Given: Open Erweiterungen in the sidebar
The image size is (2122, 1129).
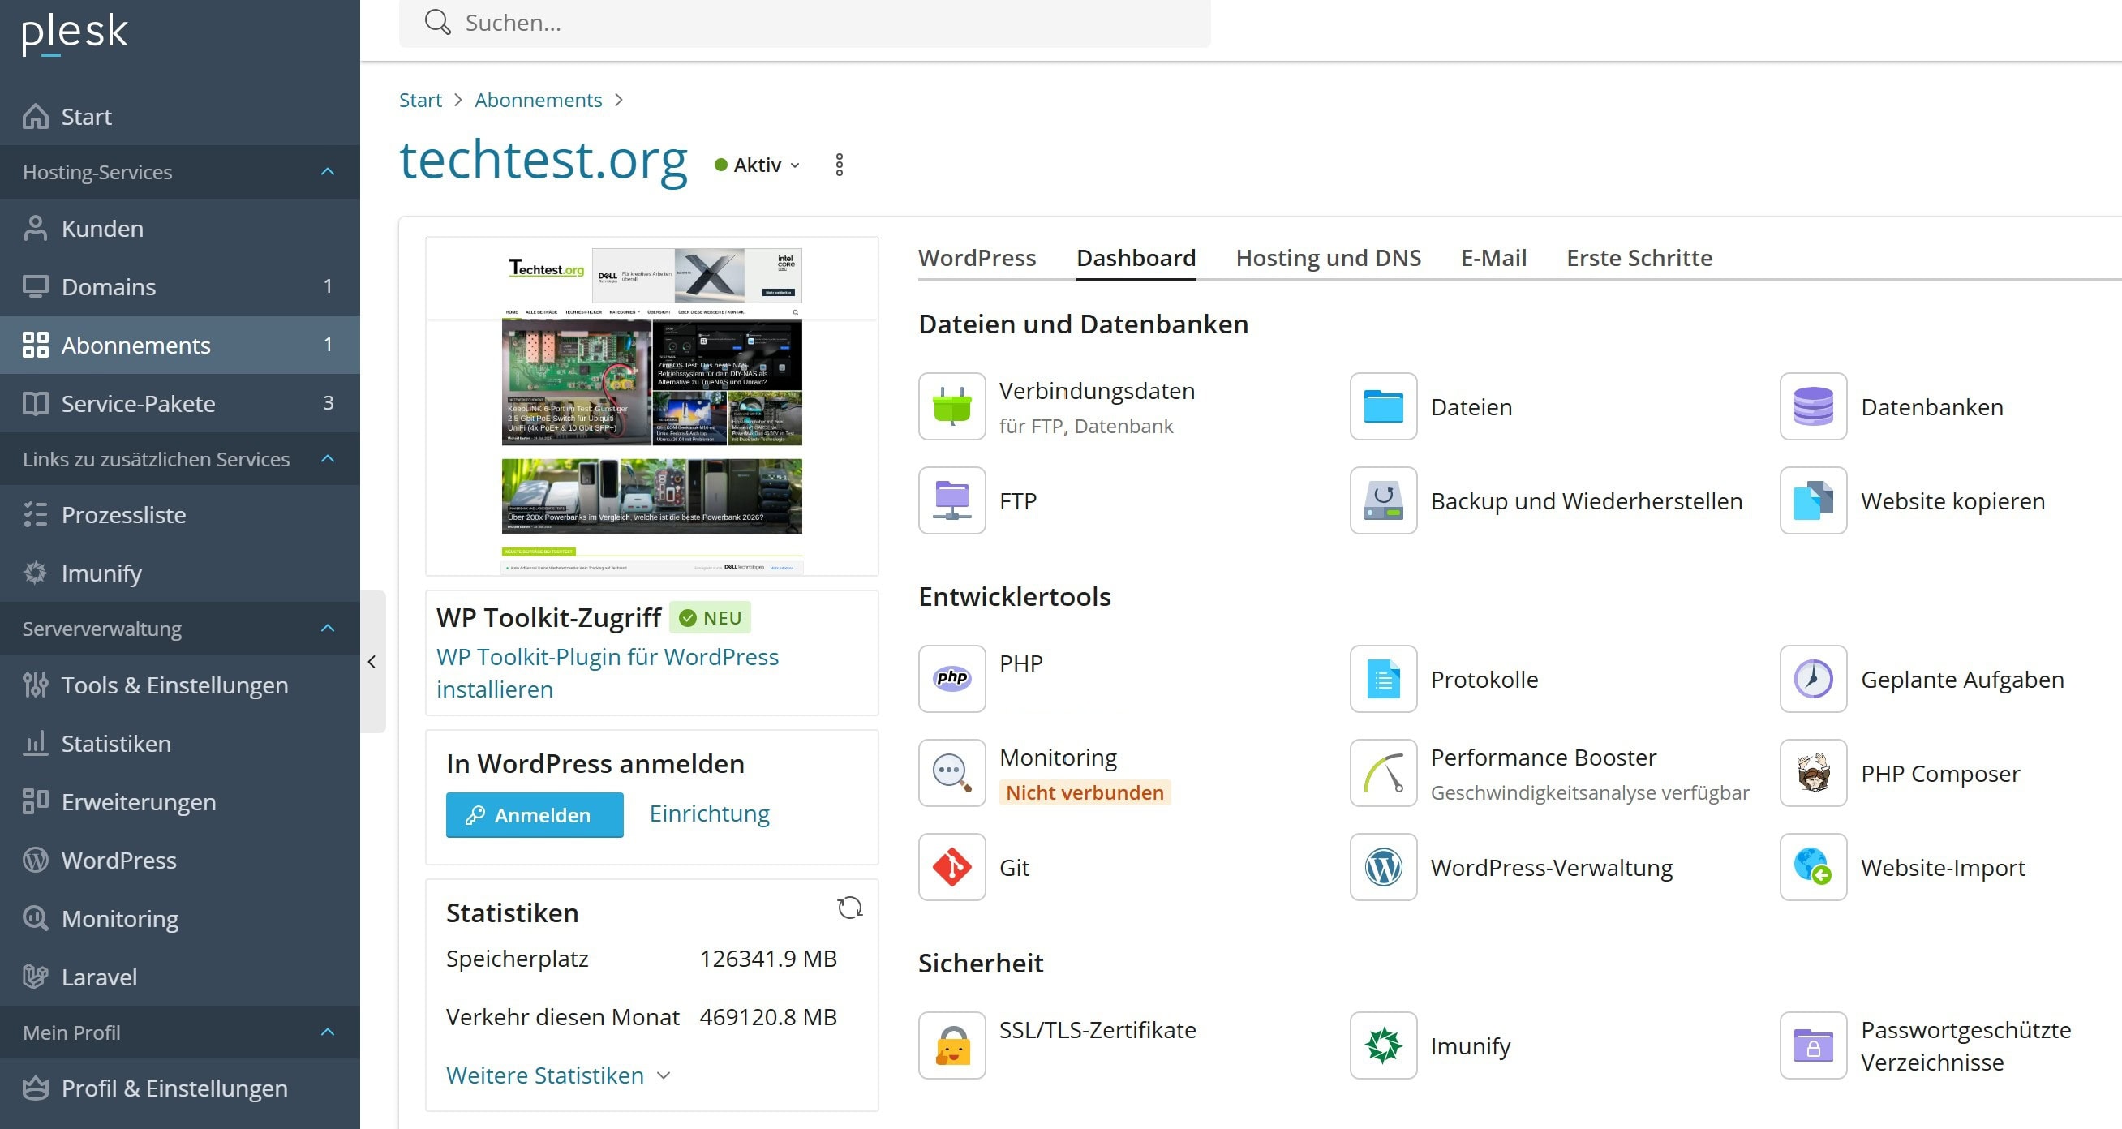Looking at the screenshot, I should [x=179, y=802].
